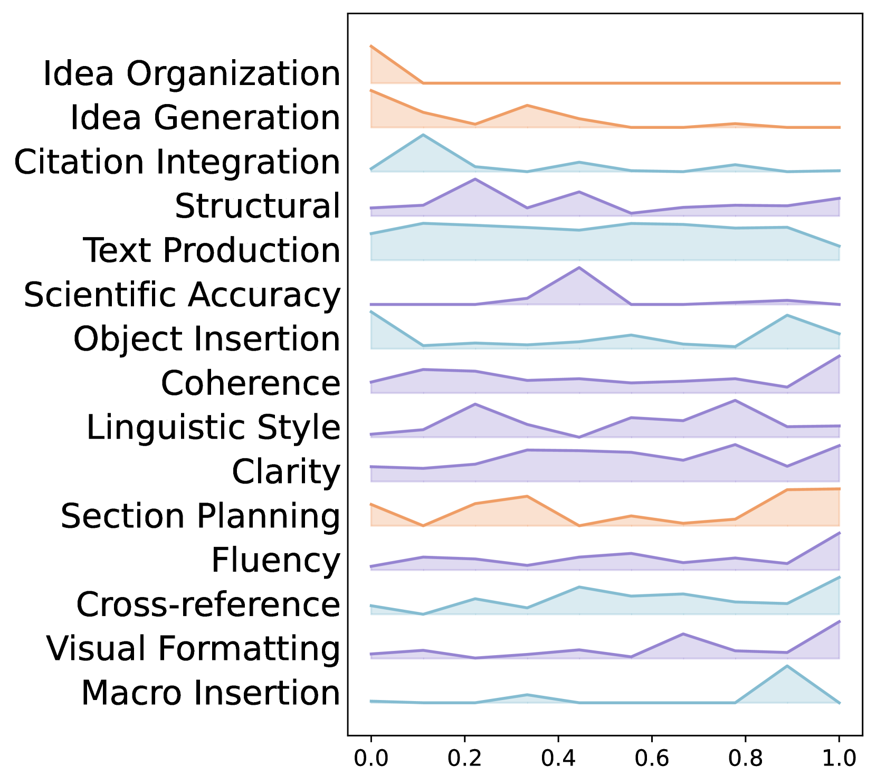
Task: Select the Fluency row label
Action: (x=276, y=560)
